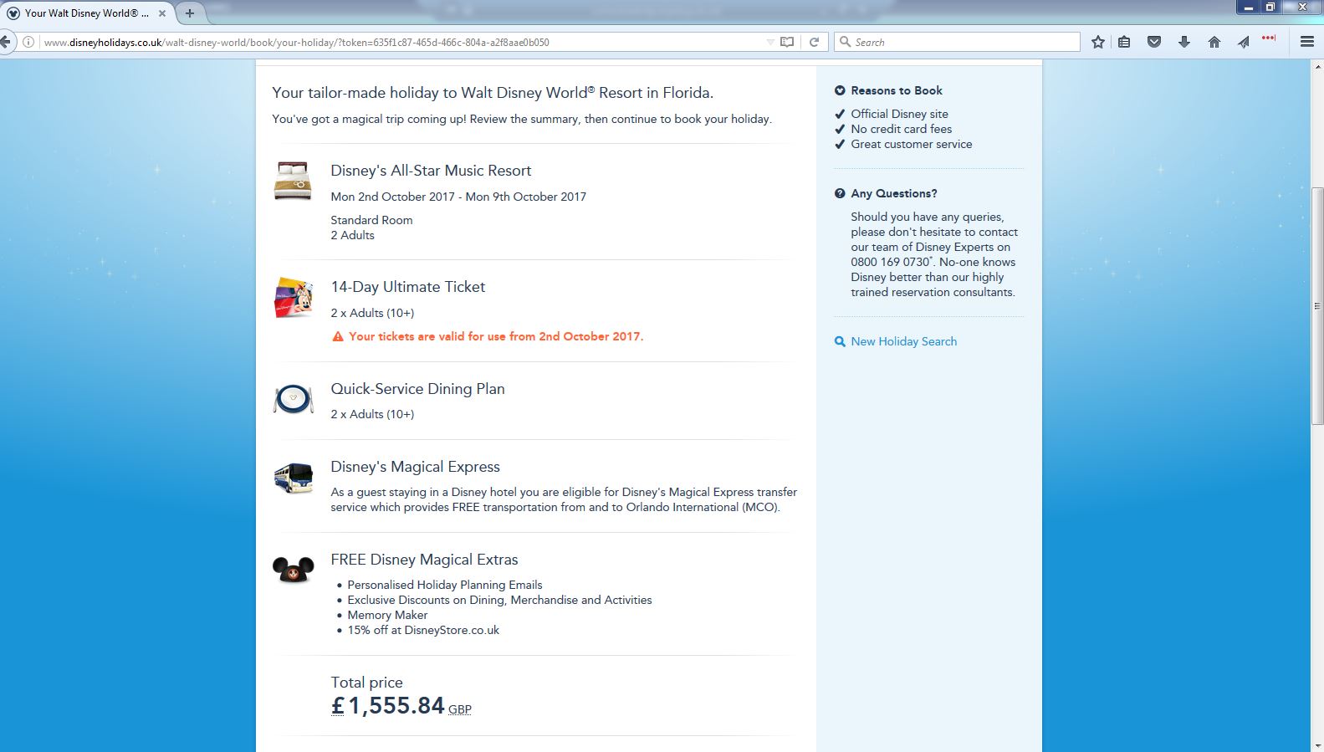1324x752 pixels.
Task: Open the Firefox hamburger menu
Action: [1307, 42]
